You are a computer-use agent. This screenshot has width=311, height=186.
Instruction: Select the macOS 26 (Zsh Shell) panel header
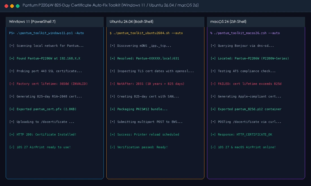tap(256, 22)
